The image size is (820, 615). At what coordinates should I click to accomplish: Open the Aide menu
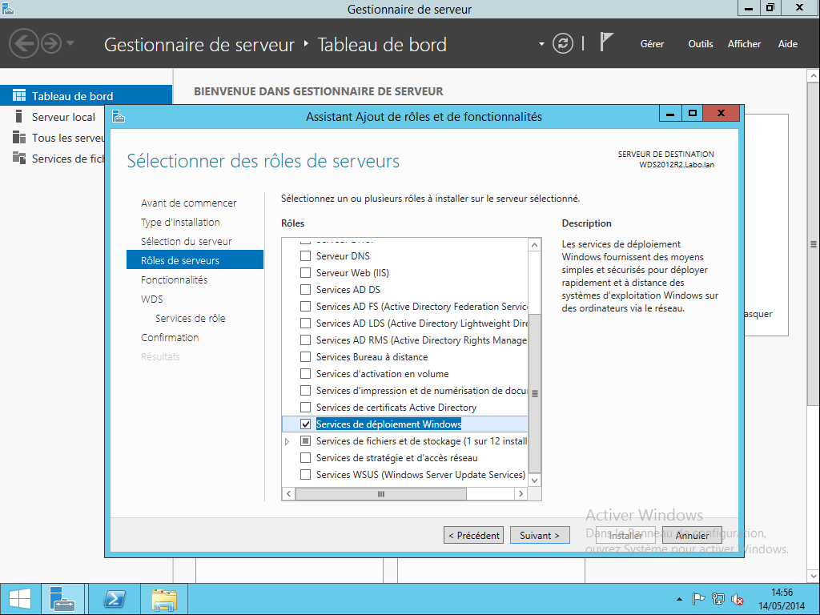[x=788, y=44]
